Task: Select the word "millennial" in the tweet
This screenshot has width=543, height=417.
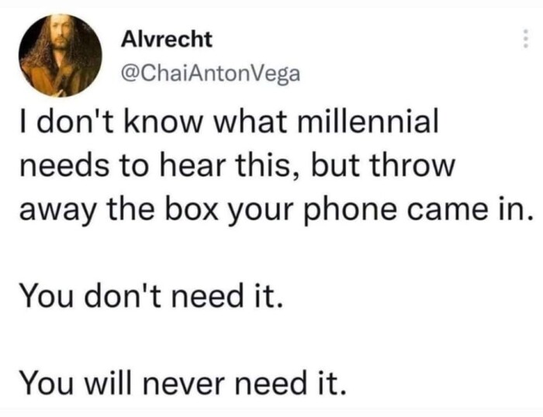Action: (x=368, y=121)
